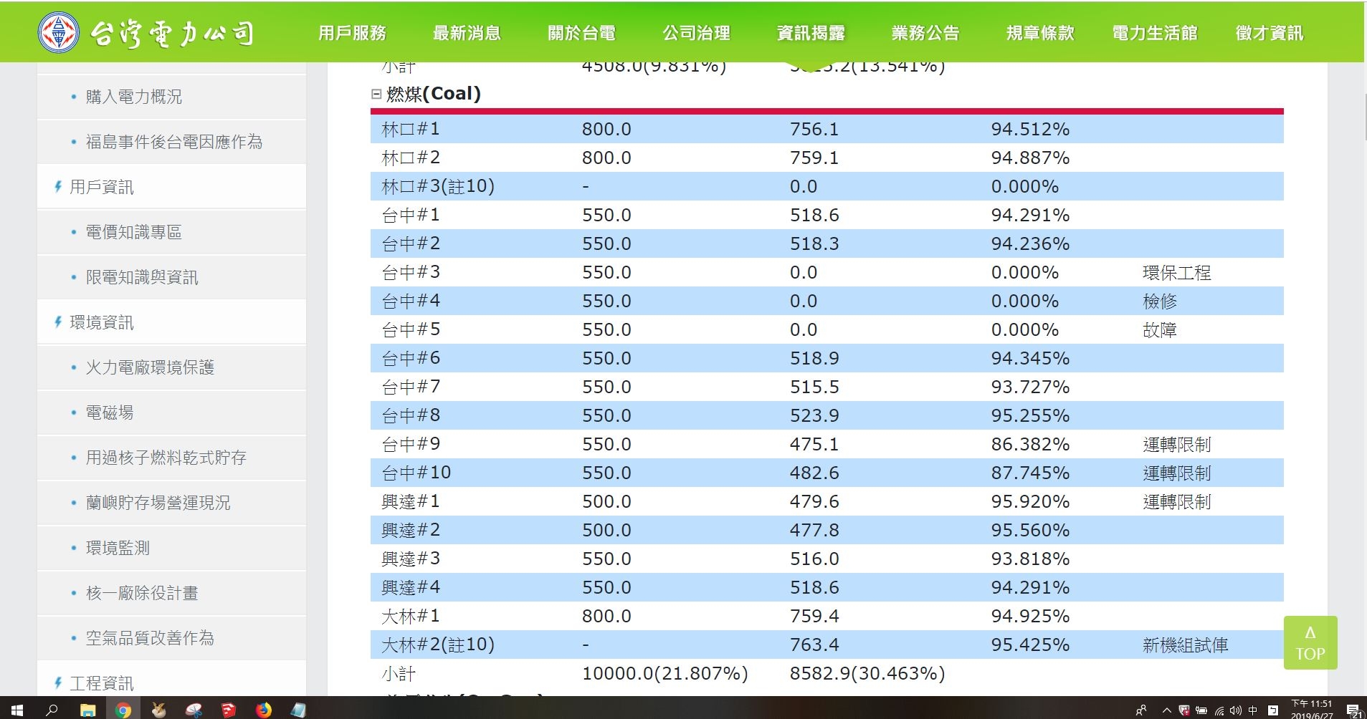Screen dimensions: 1367x719
Task: Open Firefox from the taskbar
Action: [264, 710]
